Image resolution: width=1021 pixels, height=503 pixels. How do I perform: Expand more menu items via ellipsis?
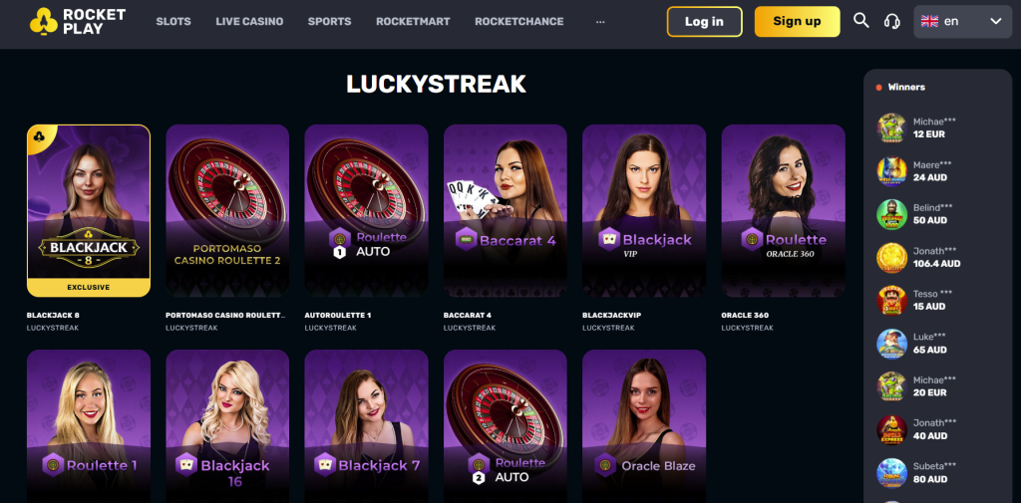600,22
